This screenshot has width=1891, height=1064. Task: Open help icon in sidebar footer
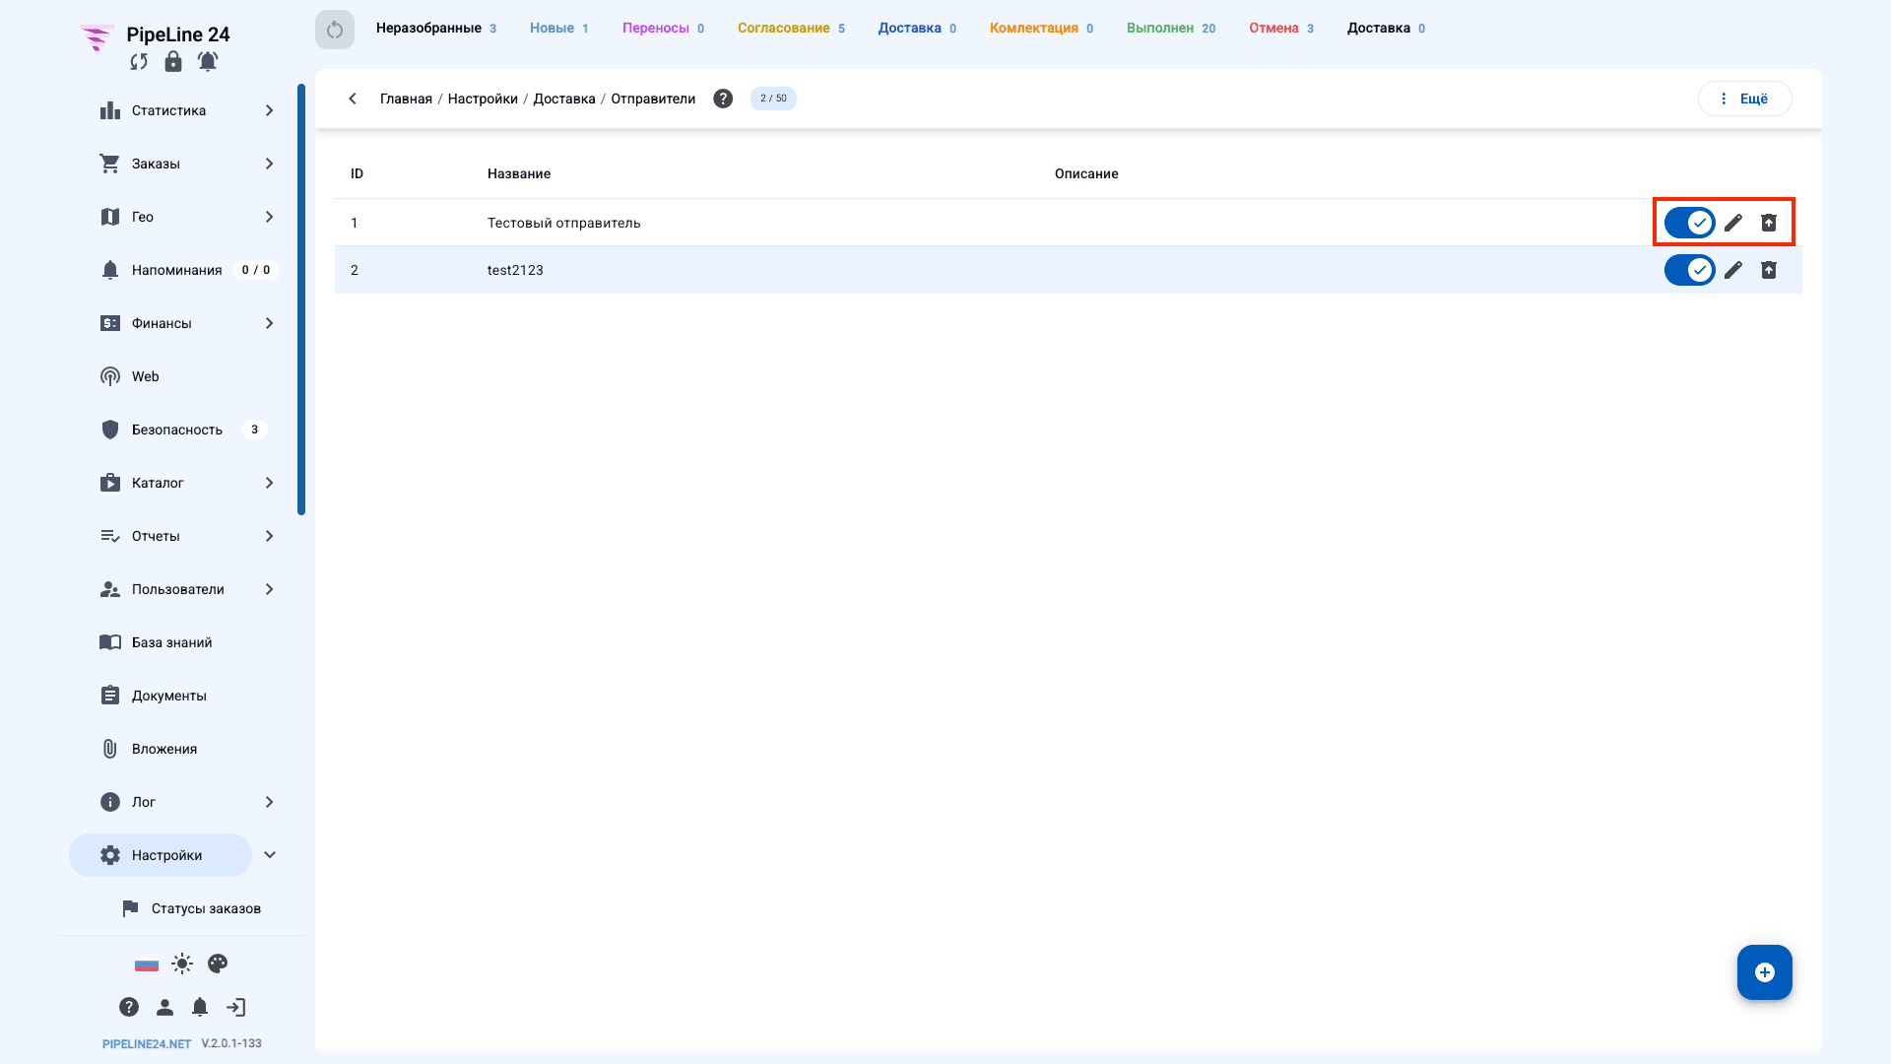point(129,1007)
